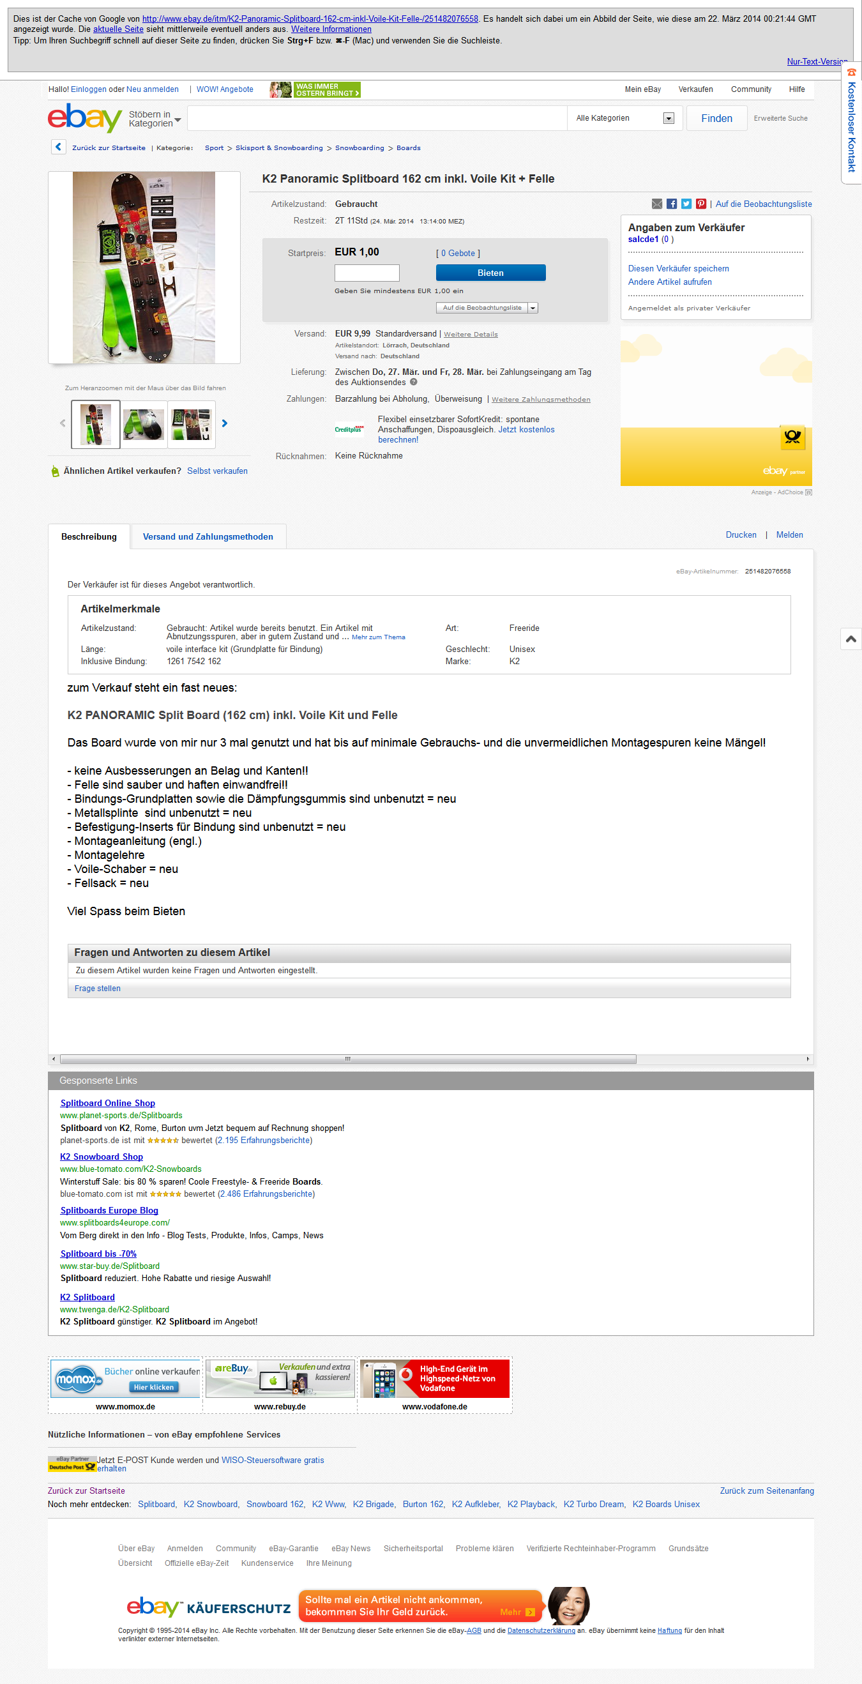Click the delivery info question mark icon

tap(413, 383)
